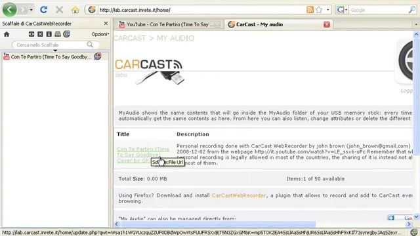The image size is (420, 236).
Task: Click the status bar icon at bottom right
Action: (x=414, y=232)
